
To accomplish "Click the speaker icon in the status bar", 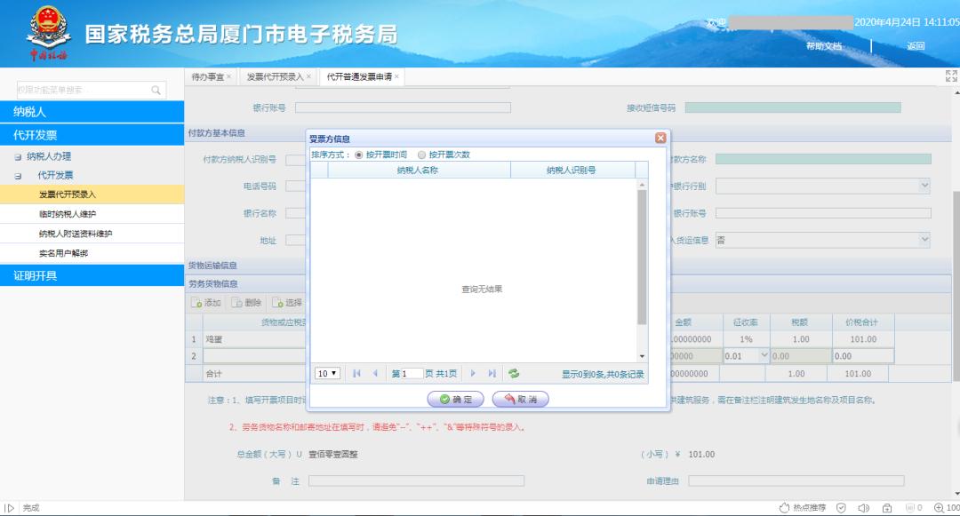I will tap(864, 506).
